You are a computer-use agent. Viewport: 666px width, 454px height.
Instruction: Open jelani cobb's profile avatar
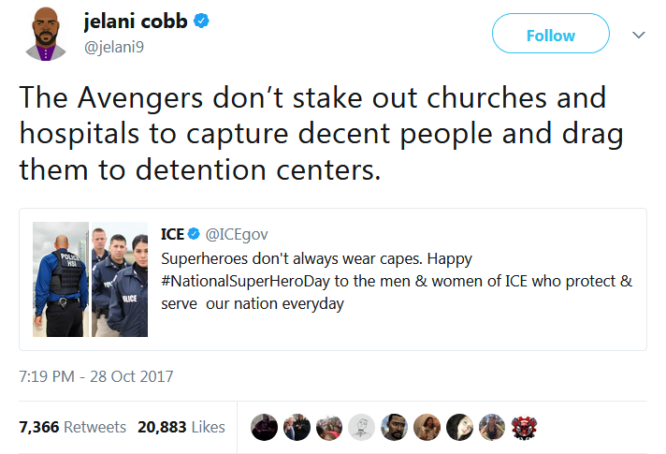40,36
